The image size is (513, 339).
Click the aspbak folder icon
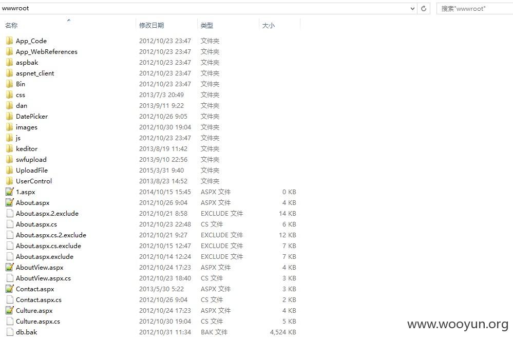[9, 63]
